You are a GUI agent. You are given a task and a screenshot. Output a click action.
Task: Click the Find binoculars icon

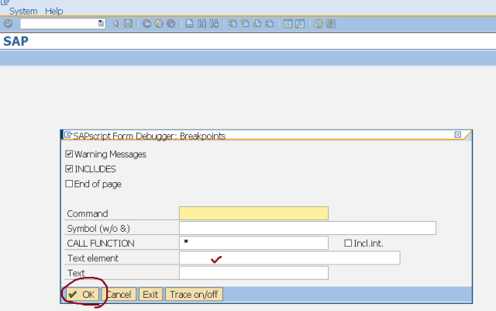[x=201, y=23]
